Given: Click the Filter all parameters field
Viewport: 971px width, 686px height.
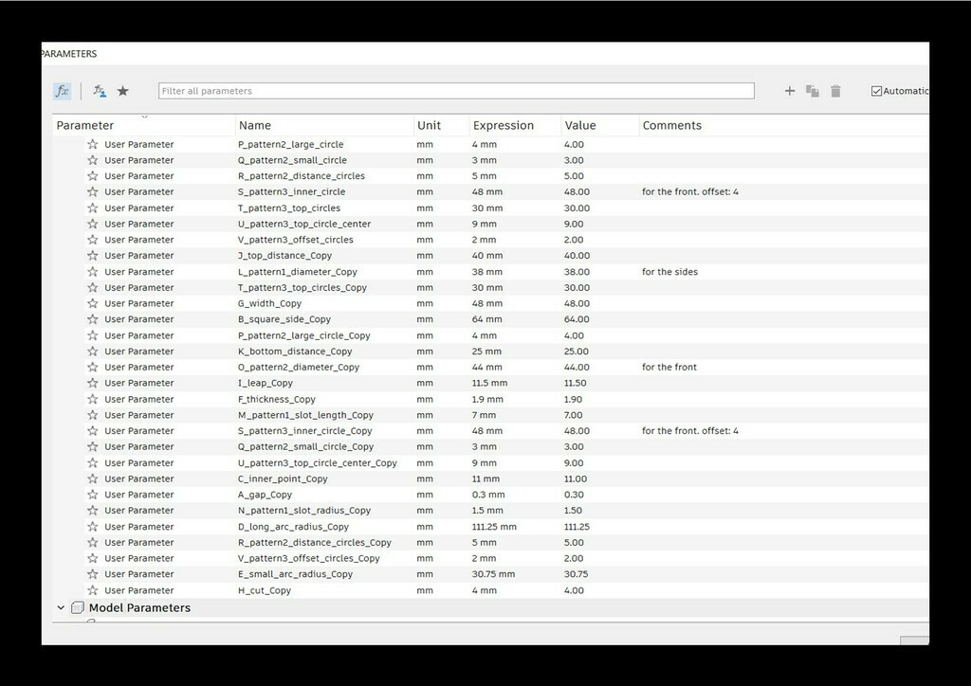Looking at the screenshot, I should (x=456, y=91).
